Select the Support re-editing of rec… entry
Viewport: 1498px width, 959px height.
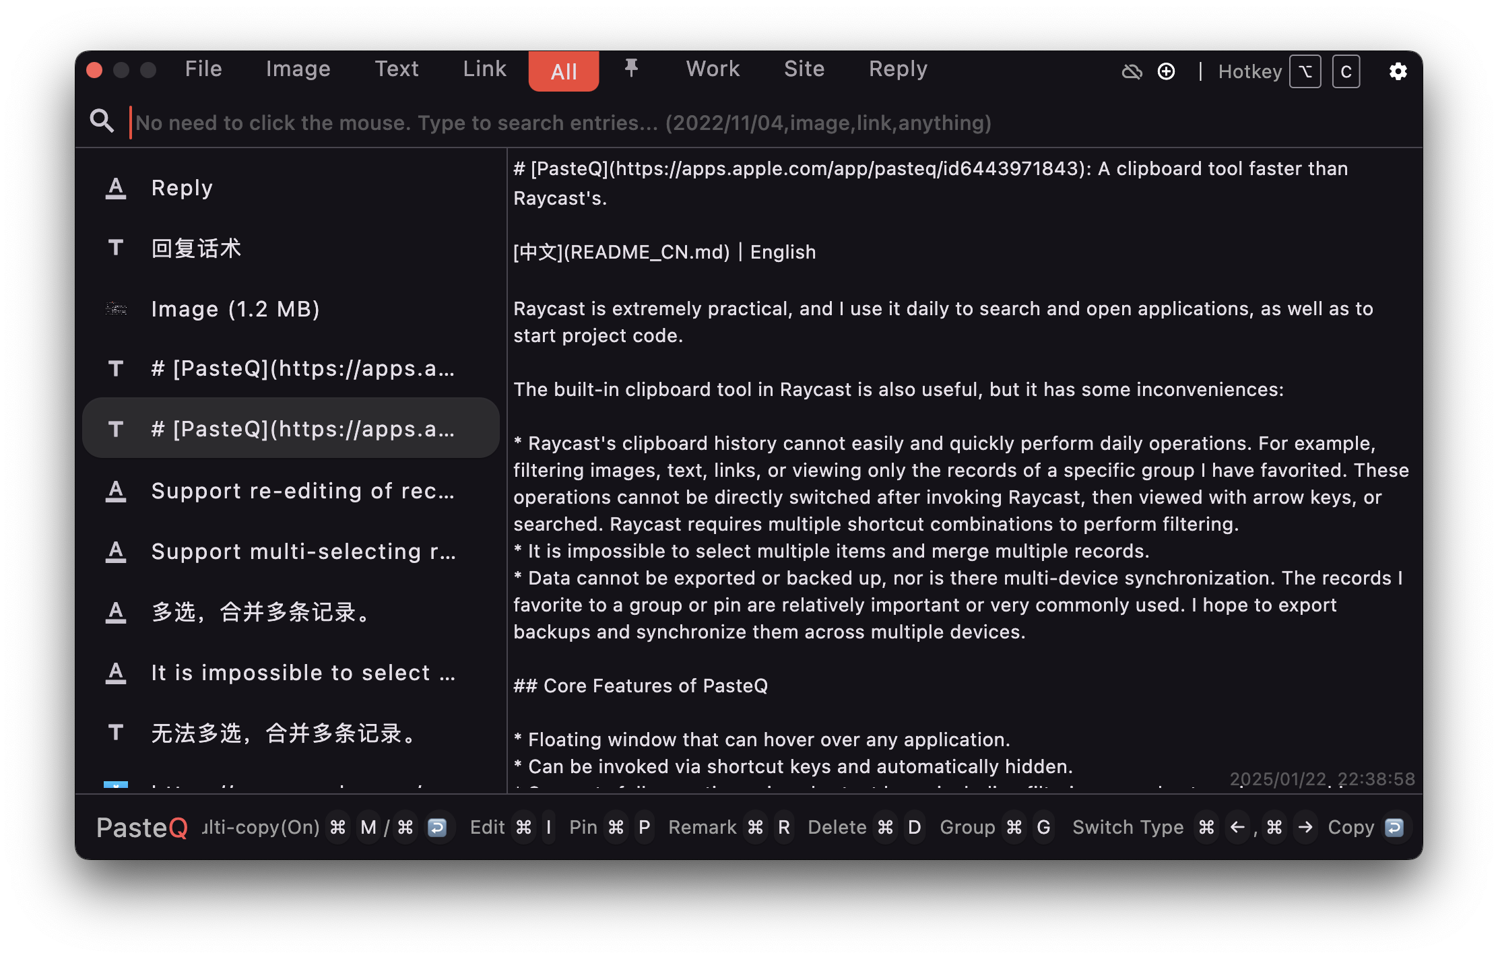(291, 491)
